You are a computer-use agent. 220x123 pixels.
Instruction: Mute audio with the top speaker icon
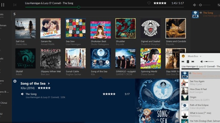click(194, 5)
